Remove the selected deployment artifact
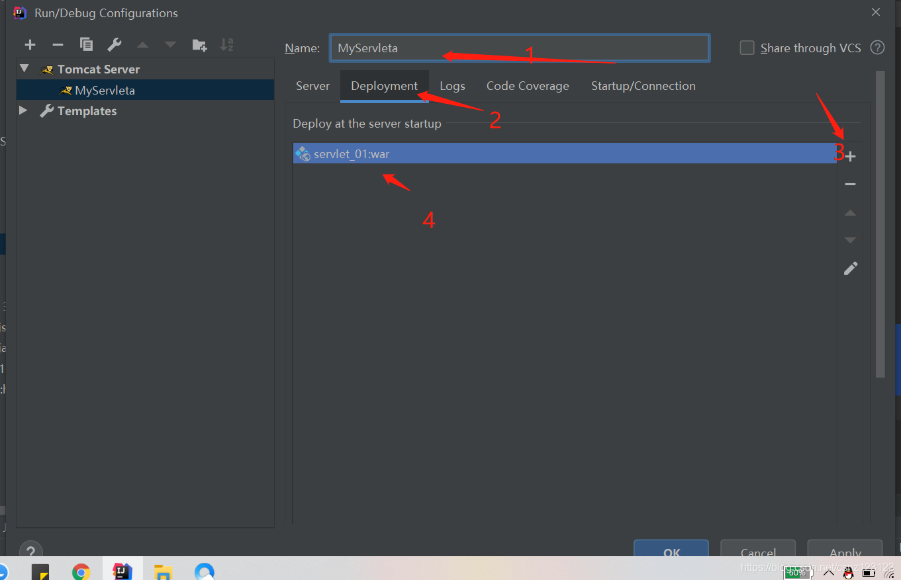 851,185
